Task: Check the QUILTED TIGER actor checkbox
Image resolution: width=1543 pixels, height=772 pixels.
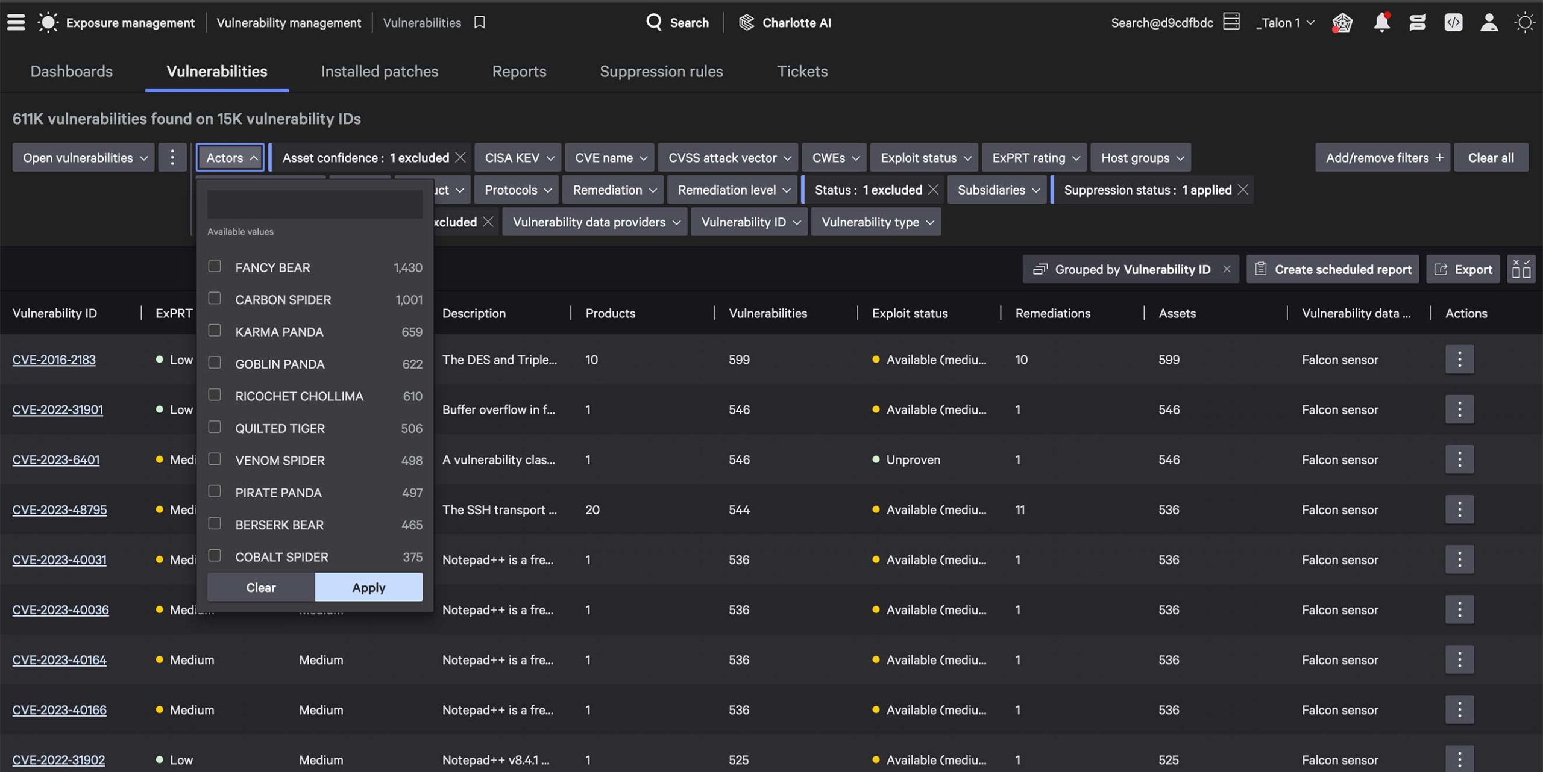Action: point(215,427)
